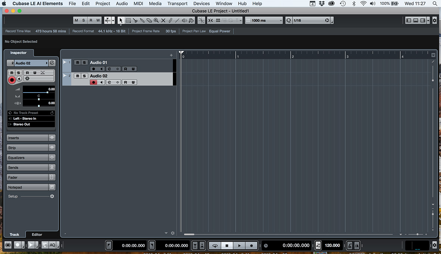Mute the Audio 01 track
This screenshot has width=441, height=254.
coord(77,62)
